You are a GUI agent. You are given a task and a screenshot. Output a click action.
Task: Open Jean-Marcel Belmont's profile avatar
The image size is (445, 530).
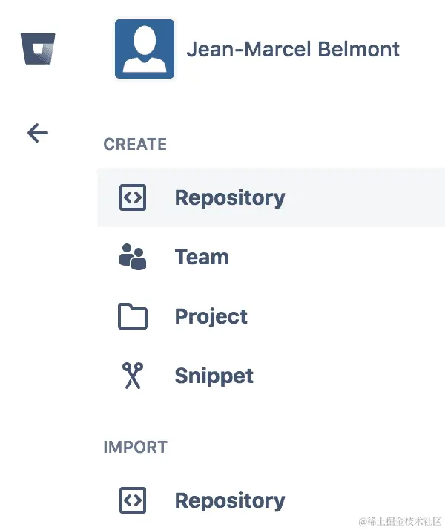(145, 49)
